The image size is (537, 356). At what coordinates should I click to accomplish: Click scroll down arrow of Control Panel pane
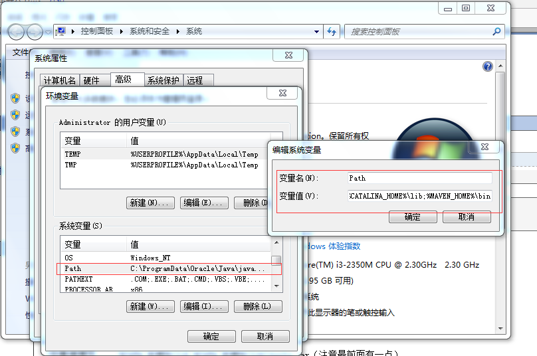tap(500, 329)
